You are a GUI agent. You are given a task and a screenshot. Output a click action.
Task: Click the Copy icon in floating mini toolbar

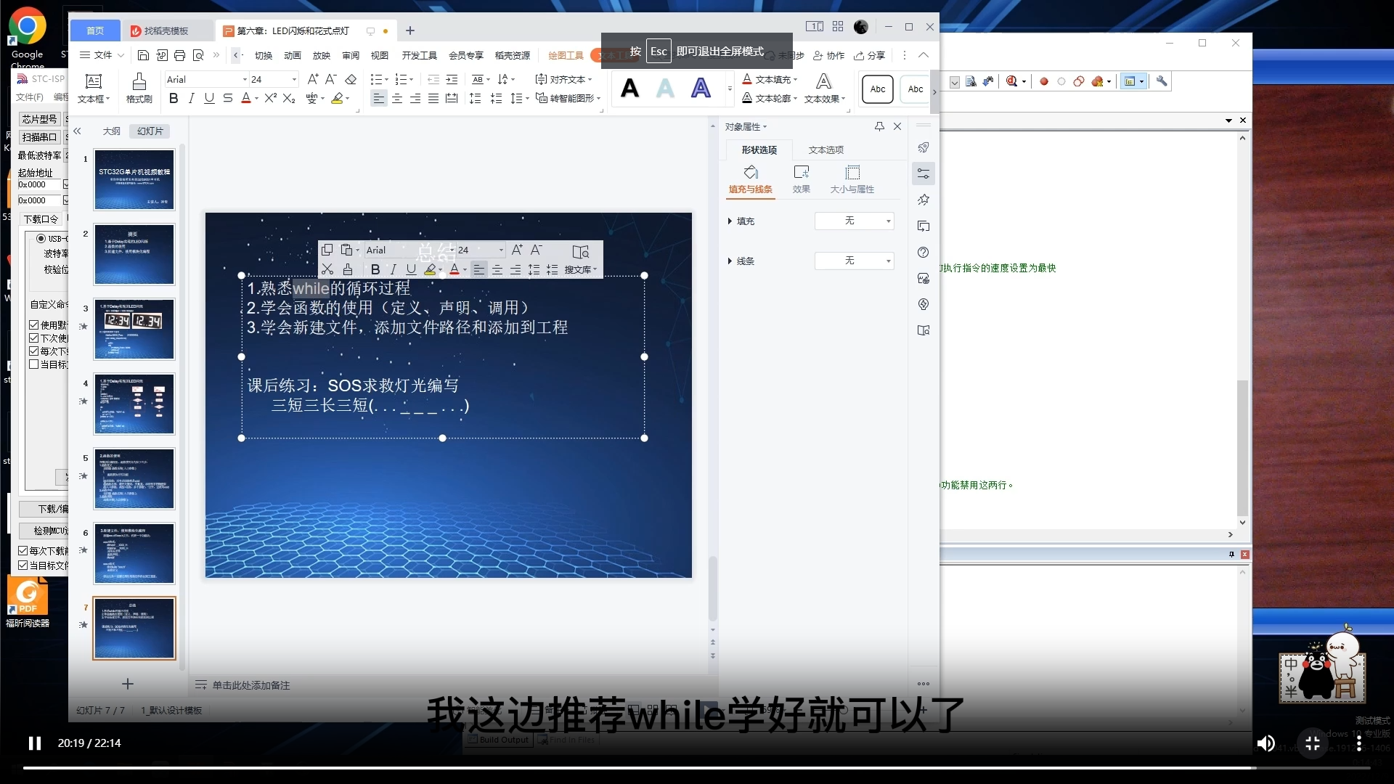pos(327,250)
